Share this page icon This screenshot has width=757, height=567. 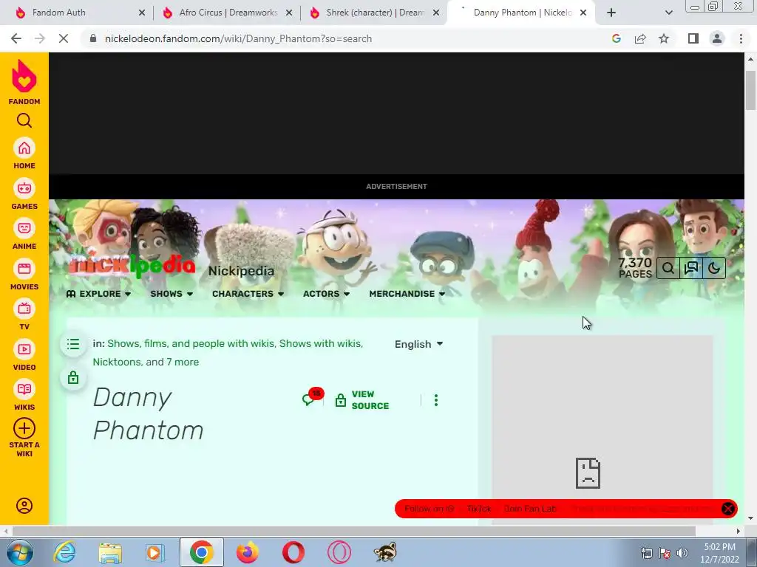(640, 38)
